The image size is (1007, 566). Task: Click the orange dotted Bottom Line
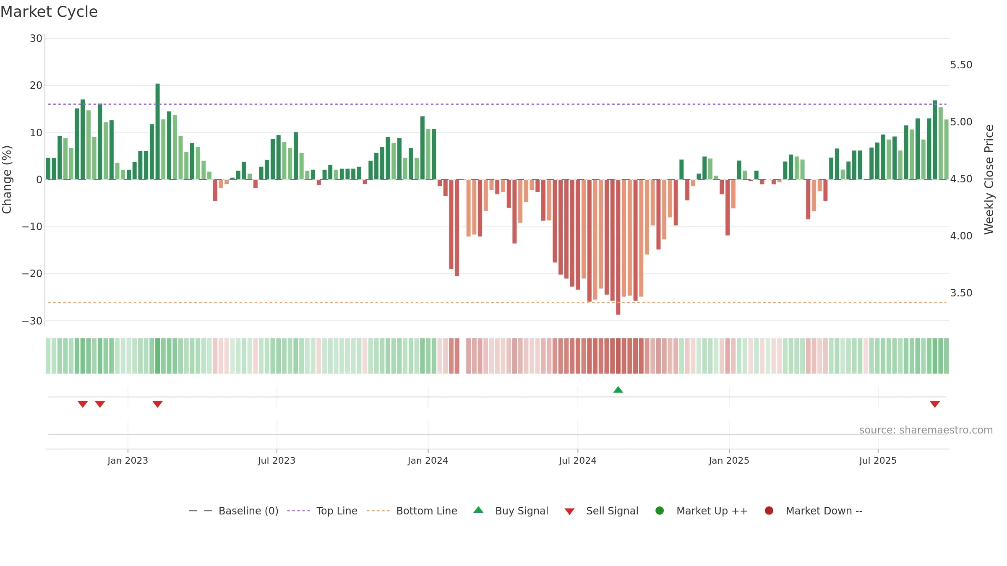pos(497,302)
